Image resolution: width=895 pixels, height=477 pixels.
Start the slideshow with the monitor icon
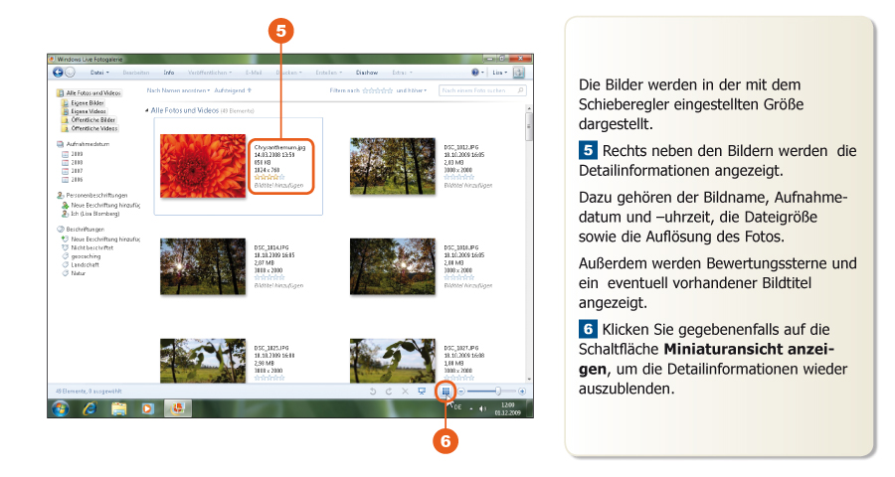(423, 392)
